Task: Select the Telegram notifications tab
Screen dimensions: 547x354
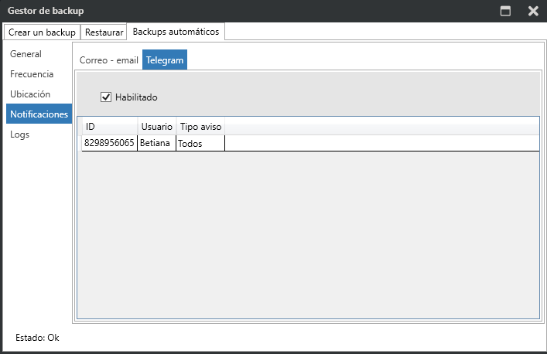Action: (164, 60)
